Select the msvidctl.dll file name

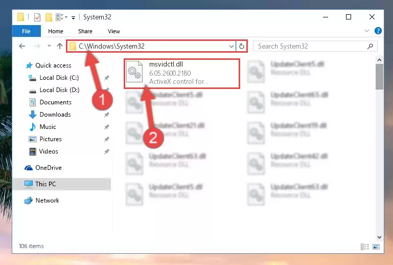[166, 64]
